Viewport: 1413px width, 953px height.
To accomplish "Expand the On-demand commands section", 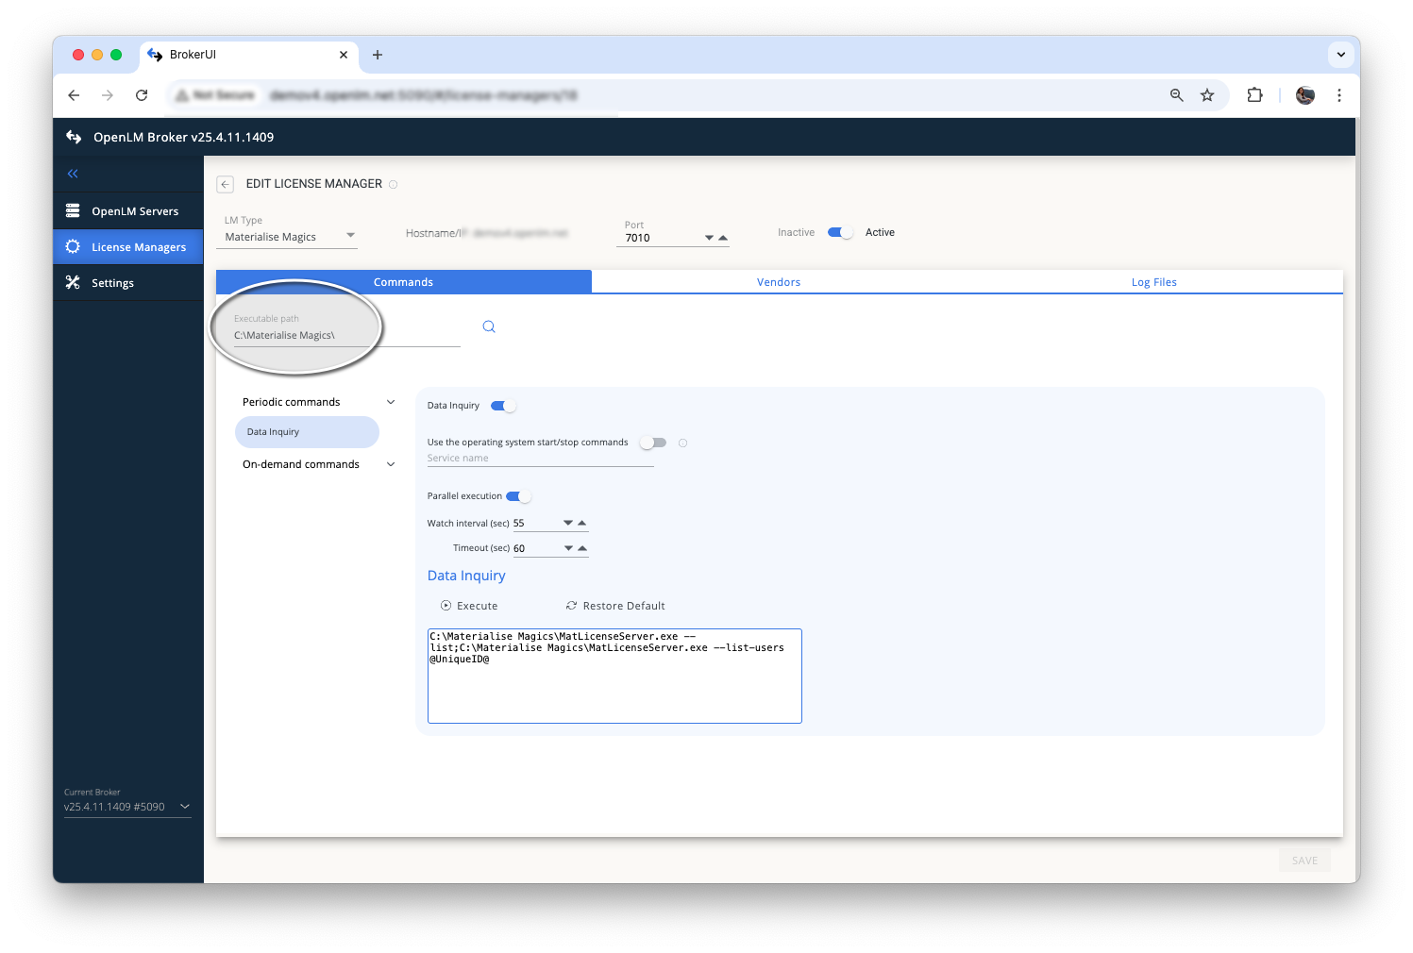I will pos(390,463).
